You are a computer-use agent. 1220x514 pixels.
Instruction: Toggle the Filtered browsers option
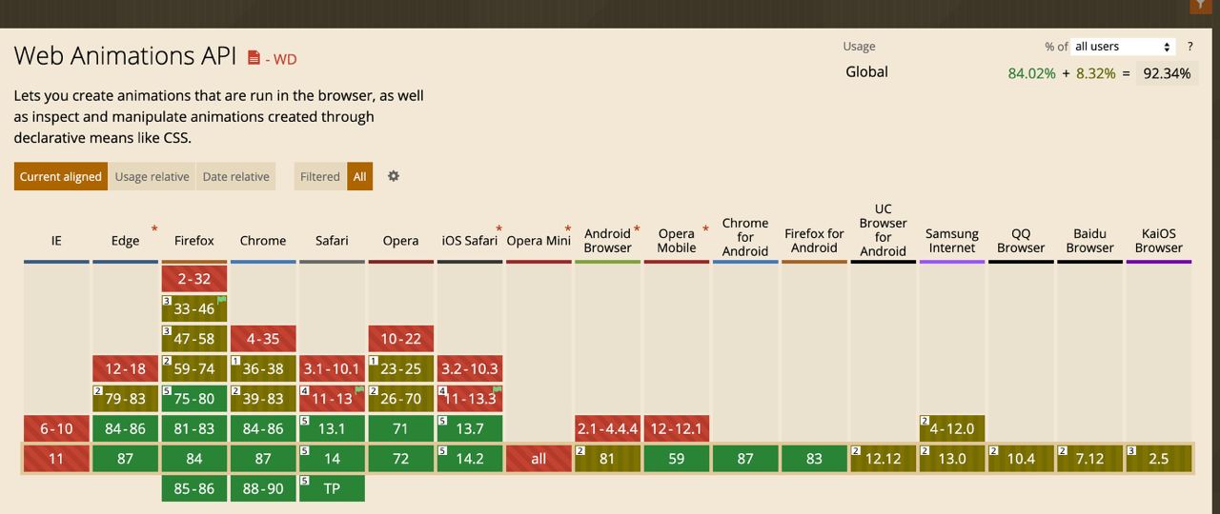coord(320,176)
